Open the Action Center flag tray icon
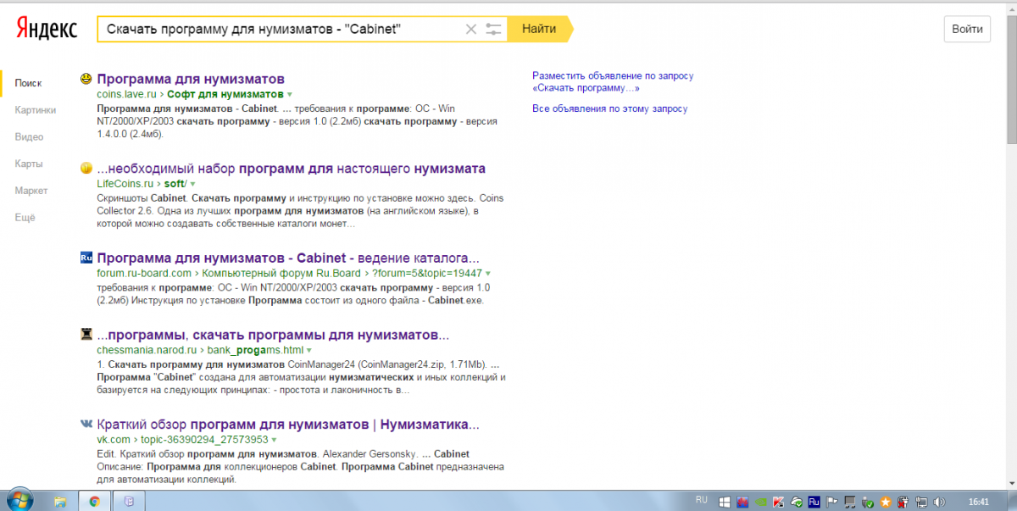This screenshot has height=511, width=1017. 831,502
